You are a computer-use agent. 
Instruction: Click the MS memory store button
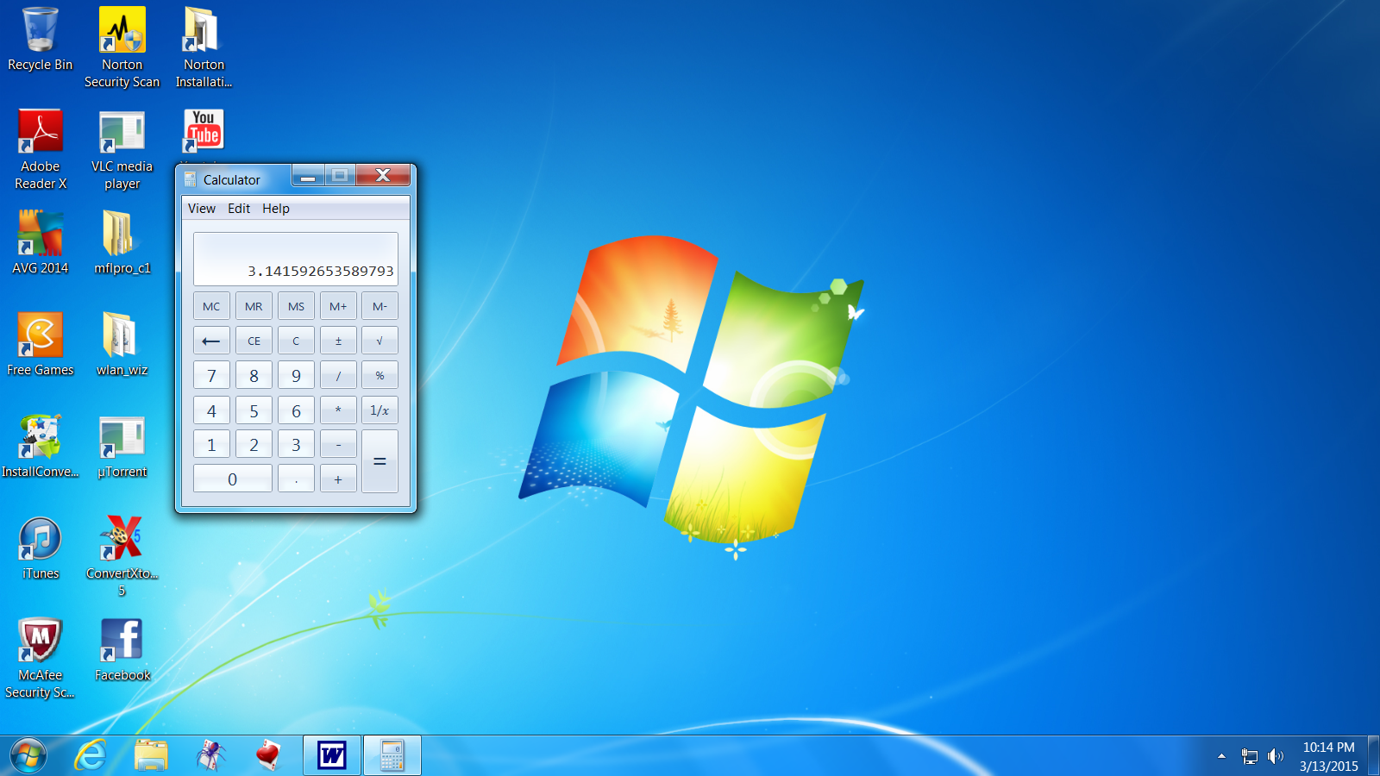(296, 306)
